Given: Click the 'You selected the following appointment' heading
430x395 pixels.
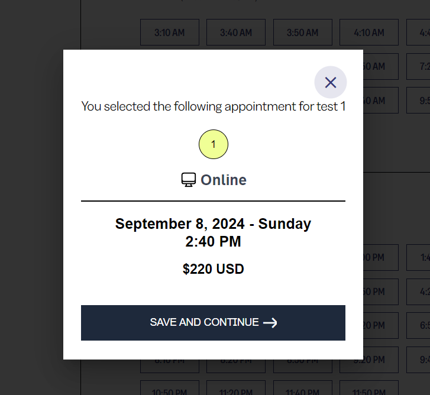Looking at the screenshot, I should pyautogui.click(x=213, y=106).
